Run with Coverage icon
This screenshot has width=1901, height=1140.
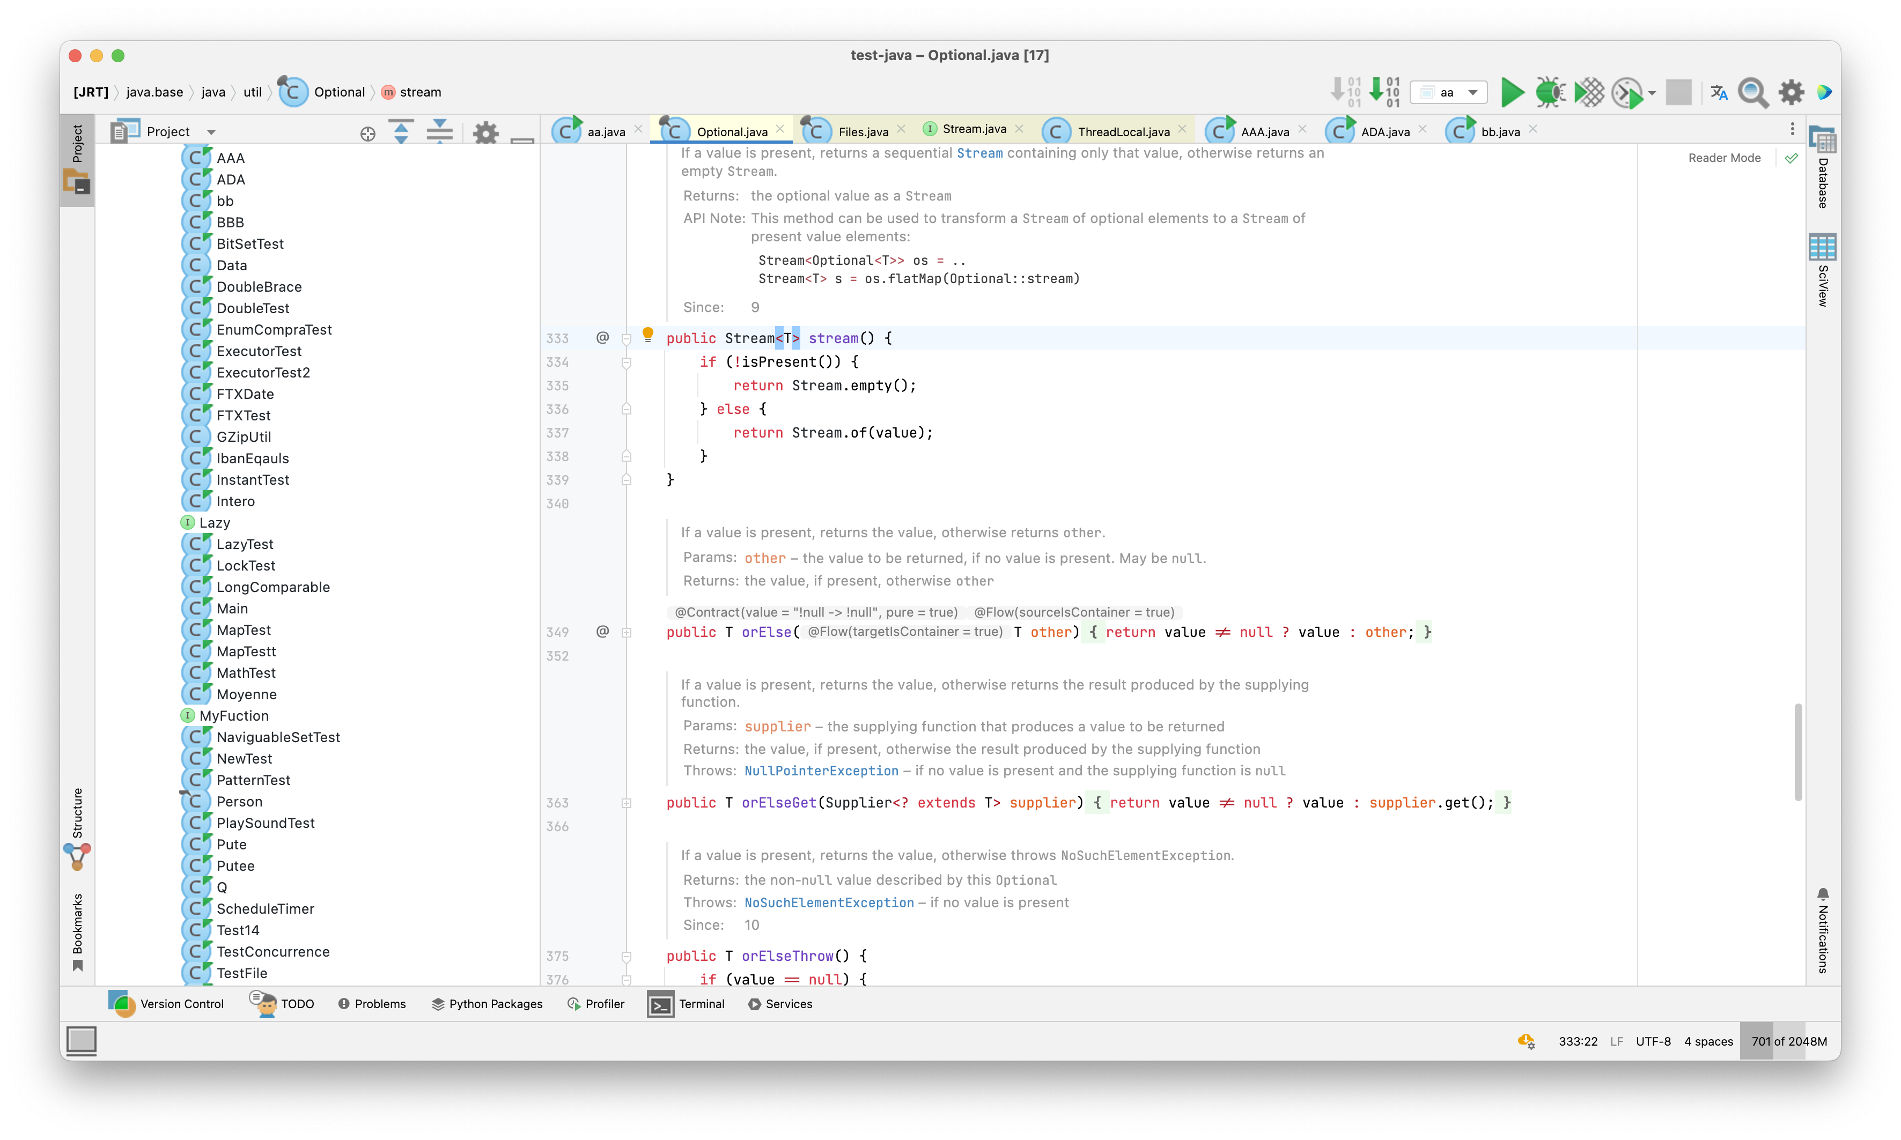(x=1589, y=92)
